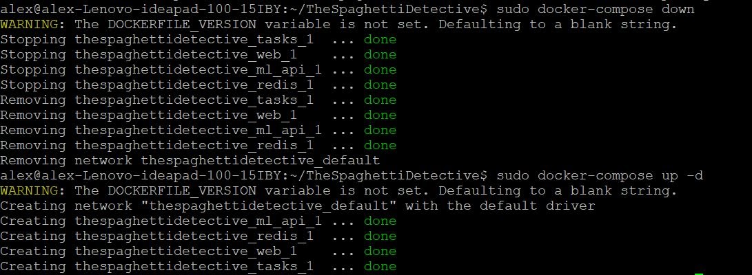Click the 'Removing network thespaghettidetective_default' line
Screen dimensions: 752x275
pos(190,160)
